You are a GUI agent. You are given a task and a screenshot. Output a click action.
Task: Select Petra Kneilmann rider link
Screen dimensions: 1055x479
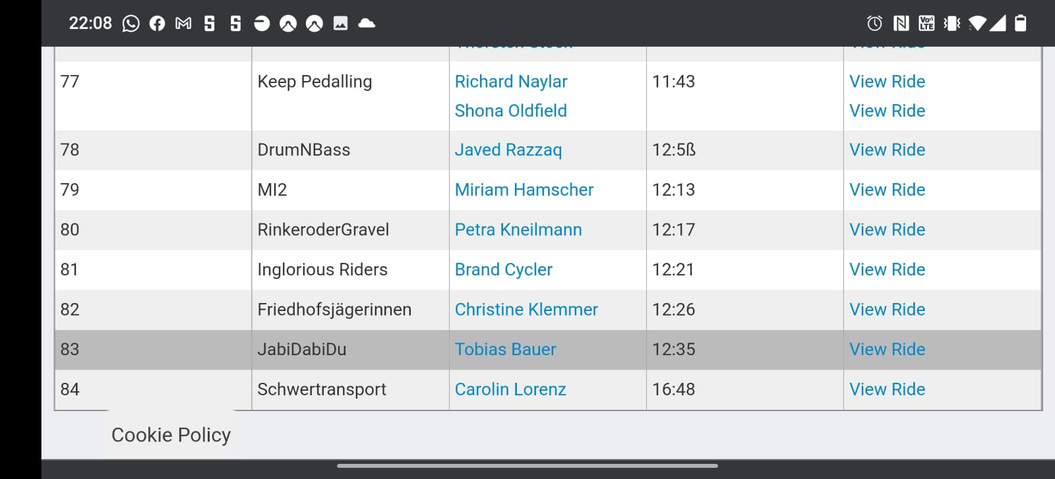pos(518,230)
